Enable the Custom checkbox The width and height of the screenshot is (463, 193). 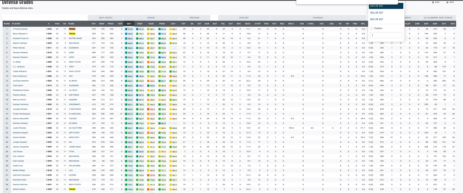pyautogui.click(x=371, y=28)
